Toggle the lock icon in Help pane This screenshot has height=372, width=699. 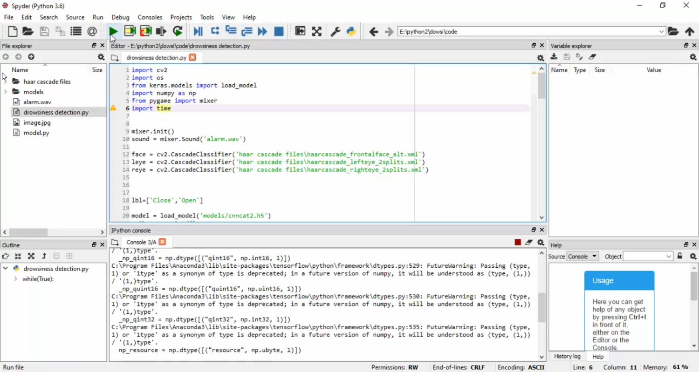pos(680,256)
